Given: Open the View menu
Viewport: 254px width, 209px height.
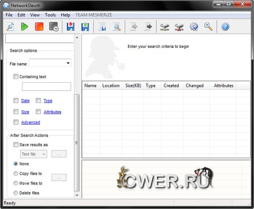Looking at the screenshot, I should pos(35,15).
